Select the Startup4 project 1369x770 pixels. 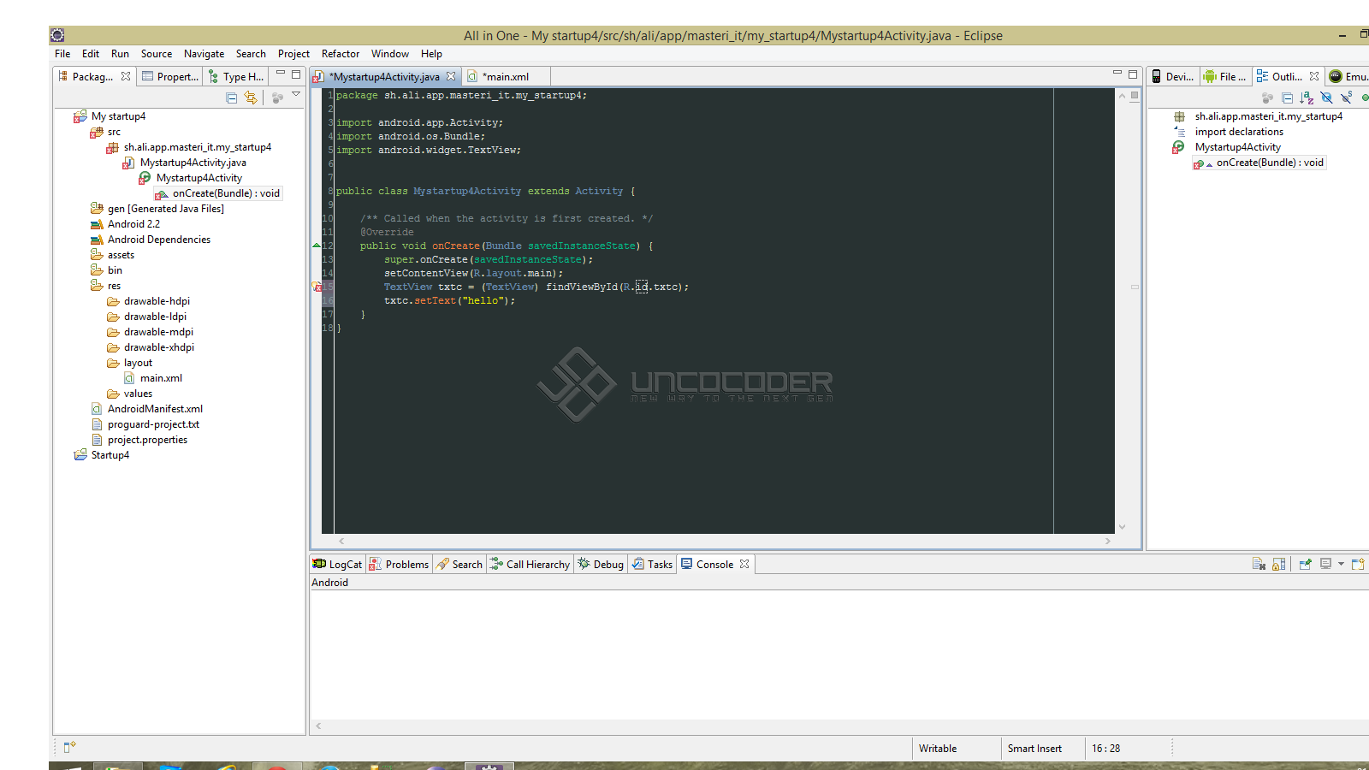[x=110, y=455]
